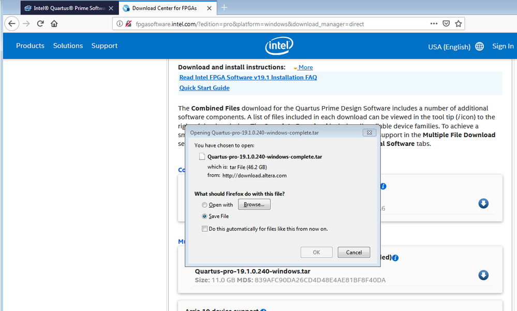This screenshot has width=517, height=311.
Task: Check Do this automatically for files
Action: [x=205, y=229]
